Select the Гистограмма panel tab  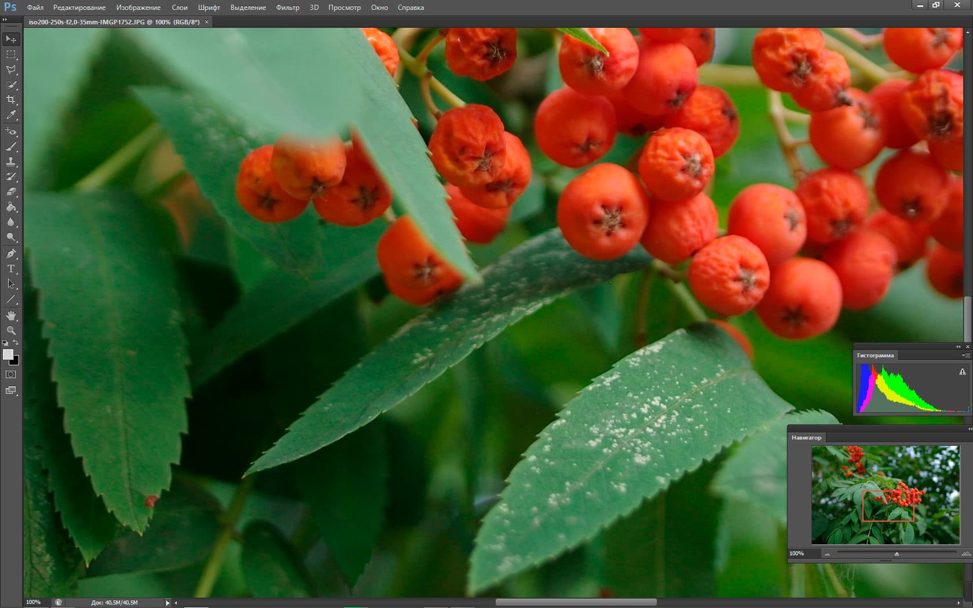tap(875, 356)
